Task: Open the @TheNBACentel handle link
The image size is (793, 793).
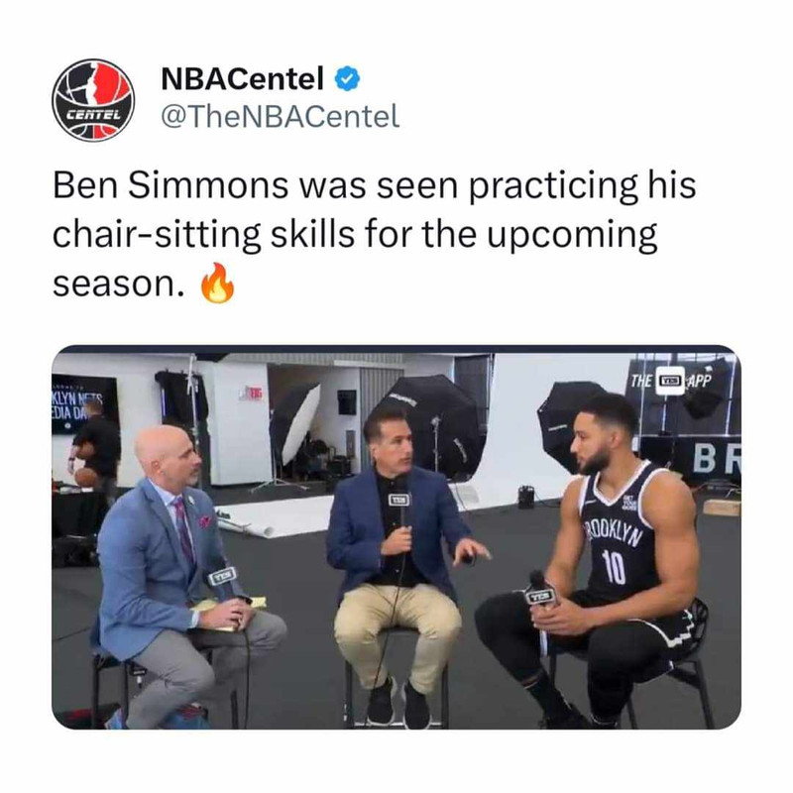Action: click(x=281, y=116)
